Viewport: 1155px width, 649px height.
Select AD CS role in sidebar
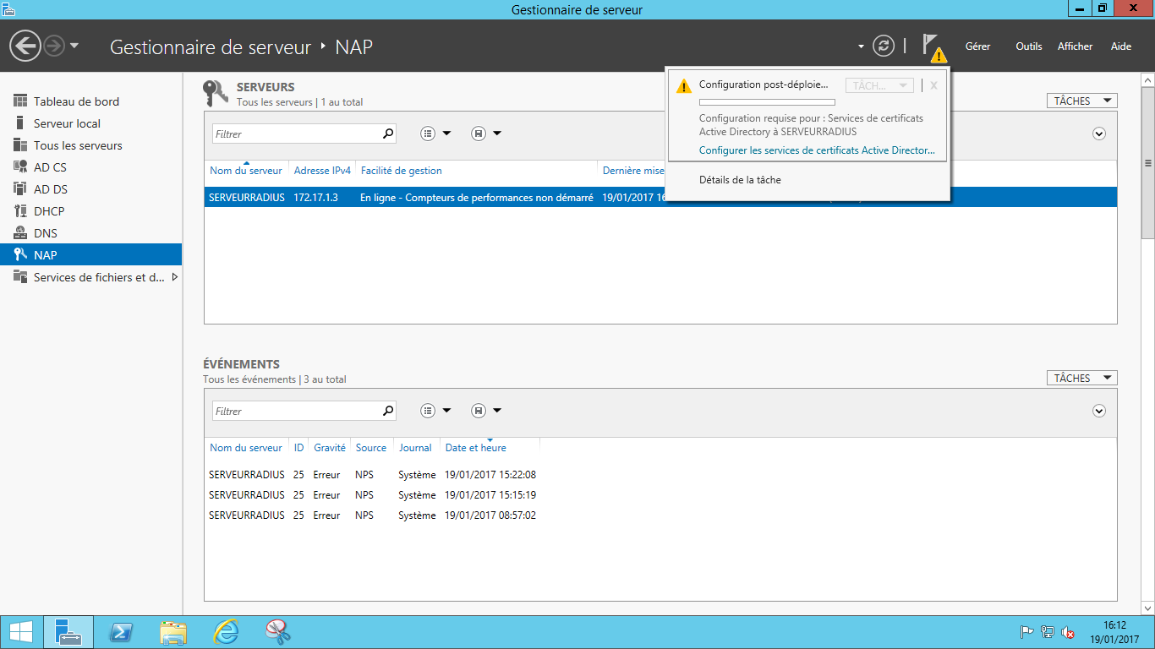click(50, 167)
